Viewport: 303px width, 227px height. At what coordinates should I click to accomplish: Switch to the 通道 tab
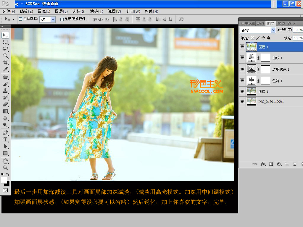[x=281, y=23]
